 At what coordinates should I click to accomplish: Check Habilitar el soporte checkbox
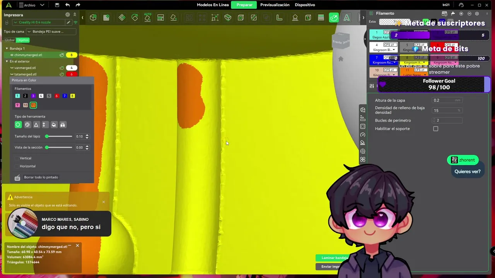coord(435,129)
